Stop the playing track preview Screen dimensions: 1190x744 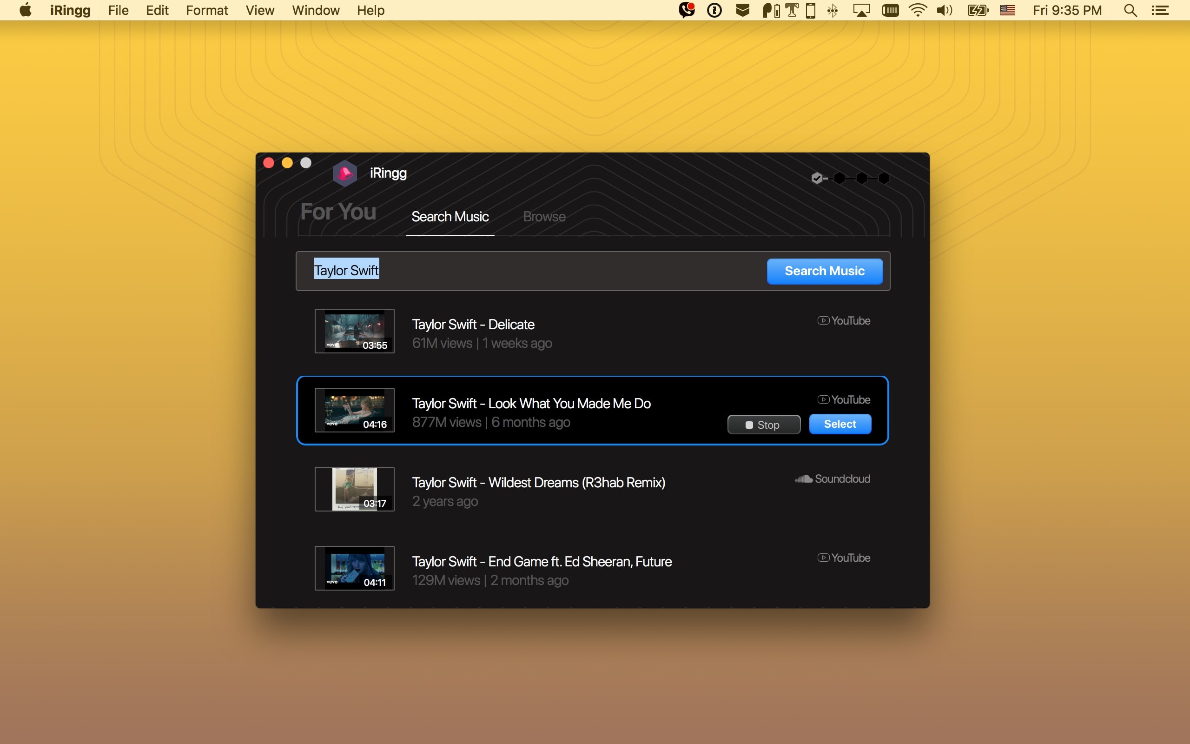coord(764,425)
